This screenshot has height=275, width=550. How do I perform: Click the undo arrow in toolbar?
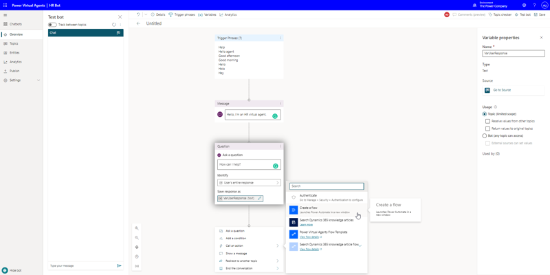tap(138, 14)
